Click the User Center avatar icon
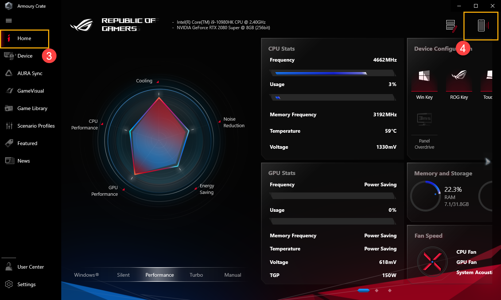The width and height of the screenshot is (501, 300). (9, 266)
